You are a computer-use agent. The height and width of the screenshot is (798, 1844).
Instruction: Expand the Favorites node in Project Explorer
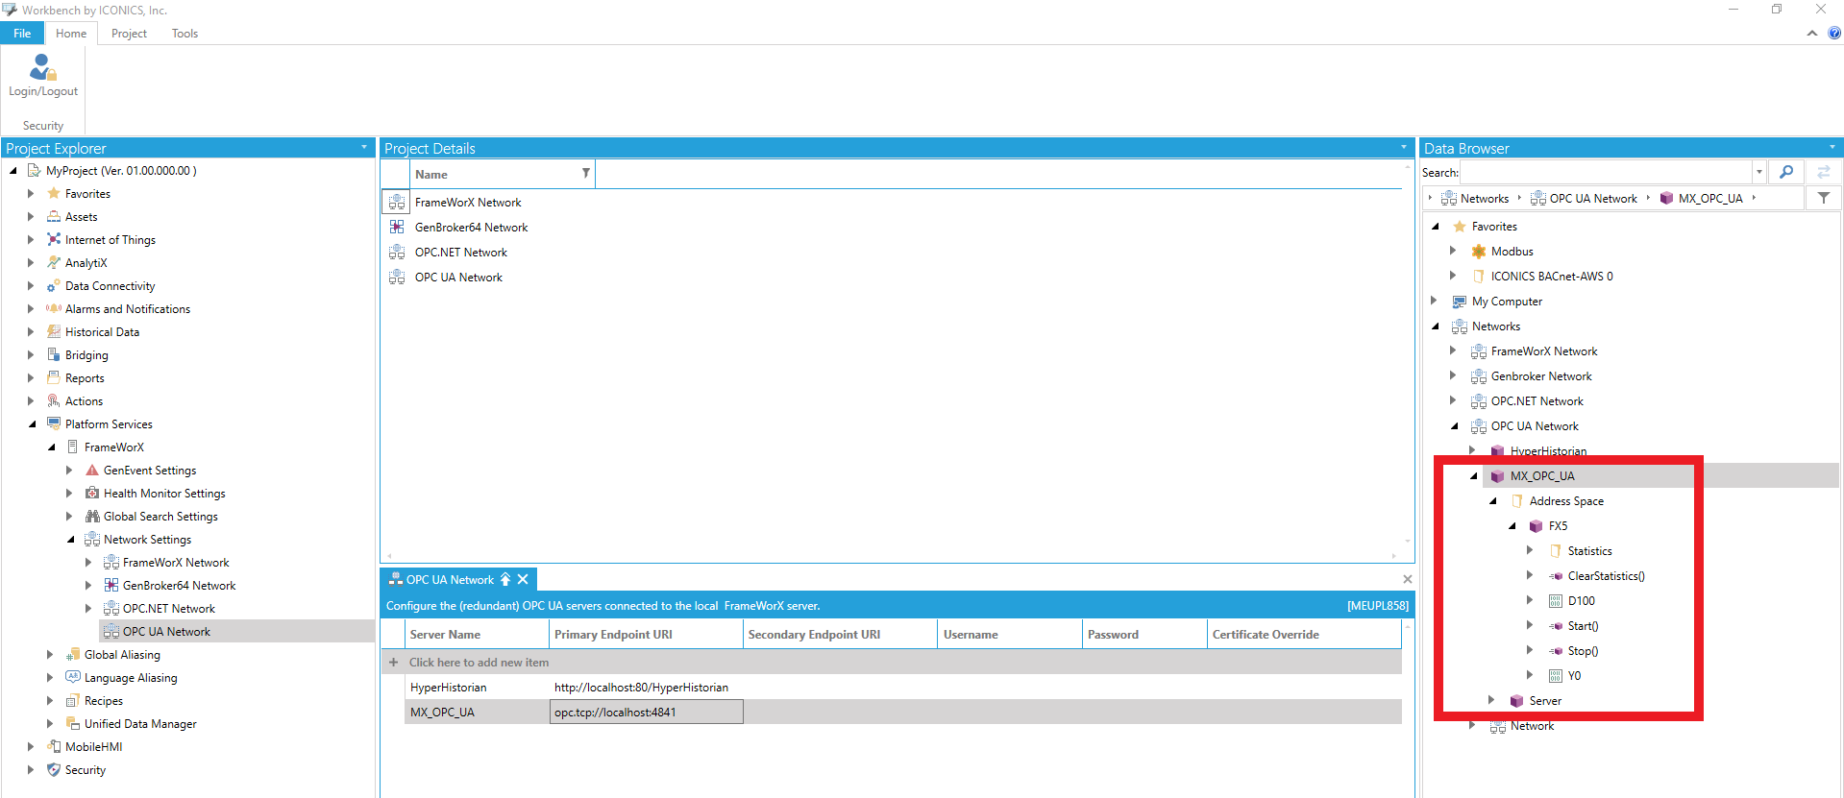(31, 194)
